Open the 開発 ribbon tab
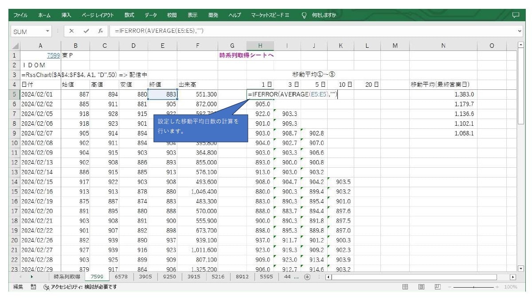The width and height of the screenshot is (532, 308). tap(213, 15)
